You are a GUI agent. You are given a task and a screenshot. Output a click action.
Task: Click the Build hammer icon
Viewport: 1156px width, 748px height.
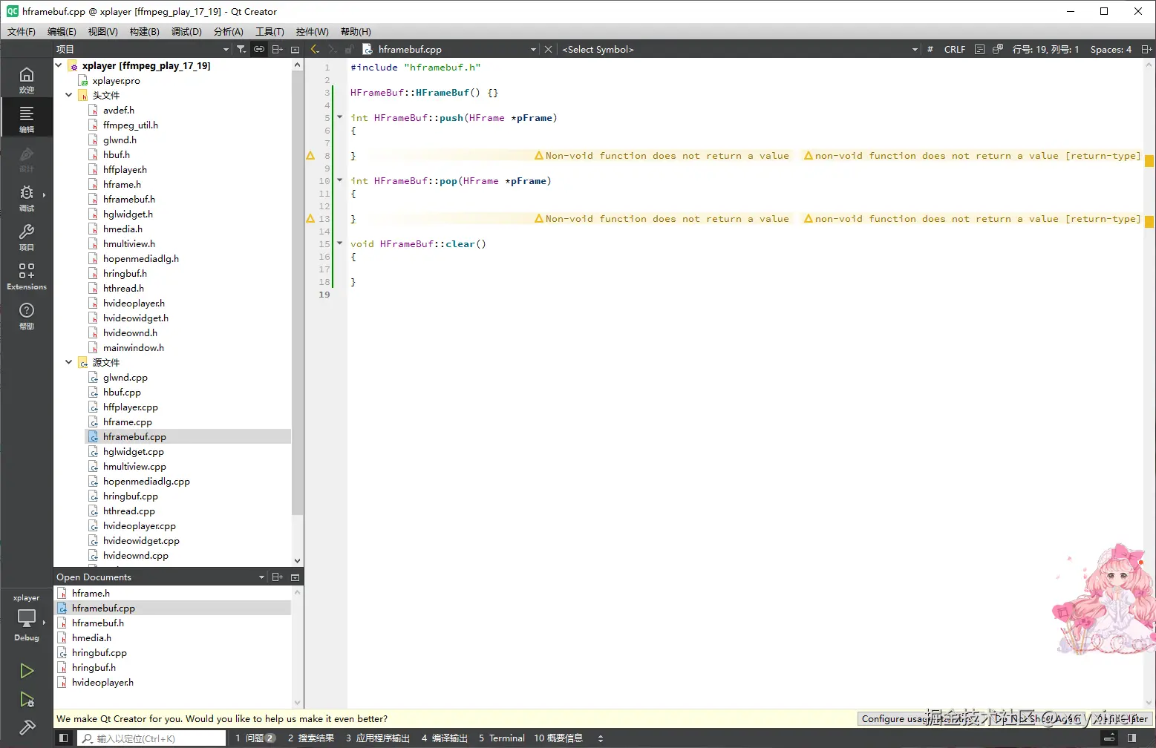pyautogui.click(x=27, y=728)
